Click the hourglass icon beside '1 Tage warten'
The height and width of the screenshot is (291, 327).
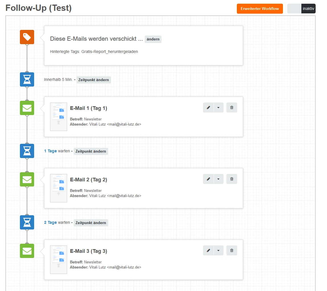(27, 151)
